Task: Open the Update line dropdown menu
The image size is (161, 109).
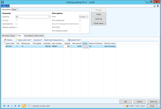Action: pos(74,40)
